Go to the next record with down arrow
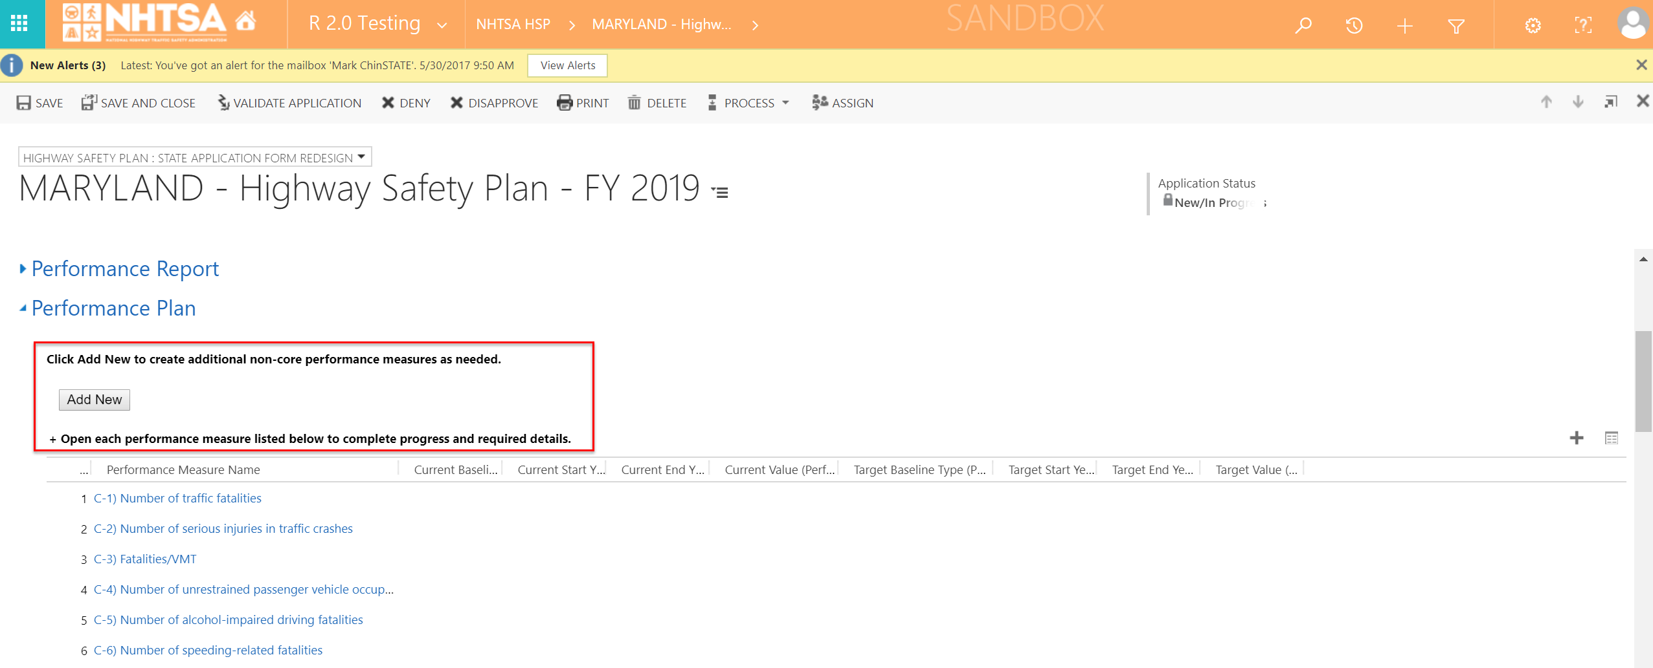The image size is (1653, 668). (1578, 102)
